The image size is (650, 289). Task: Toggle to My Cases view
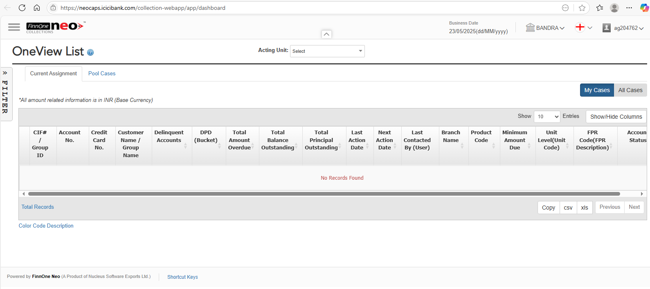click(x=596, y=90)
